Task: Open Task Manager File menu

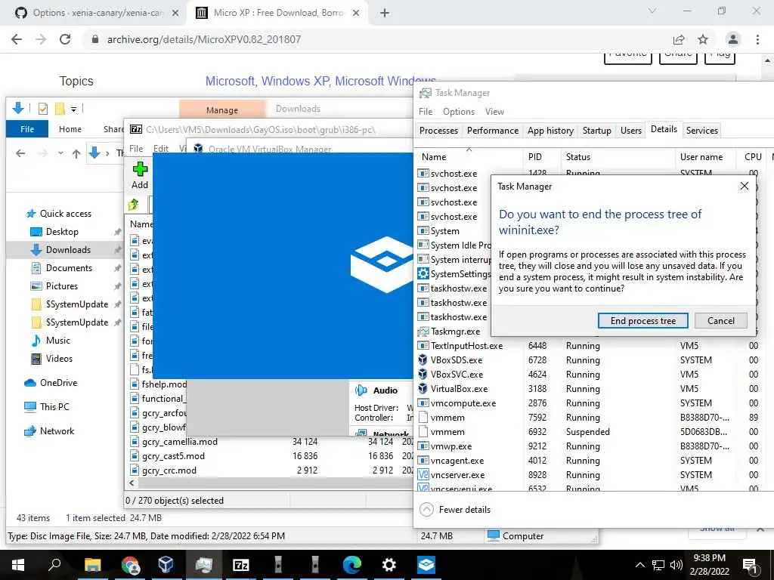Action: [426, 112]
